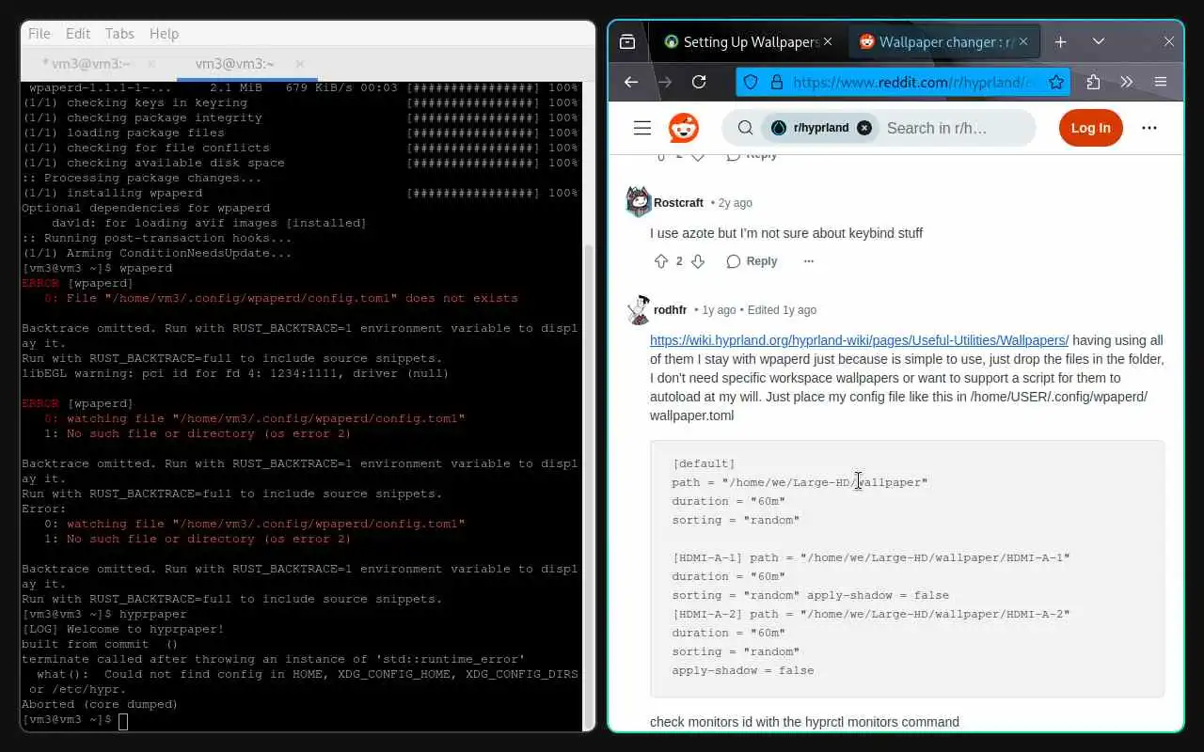Open the terminal Help menu
Image resolution: width=1204 pixels, height=752 pixels.
pyautogui.click(x=164, y=33)
